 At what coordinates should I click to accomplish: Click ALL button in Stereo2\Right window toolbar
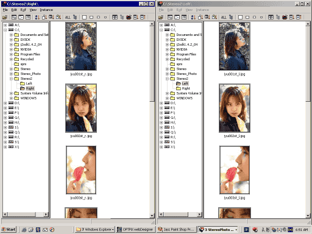pos(68,17)
